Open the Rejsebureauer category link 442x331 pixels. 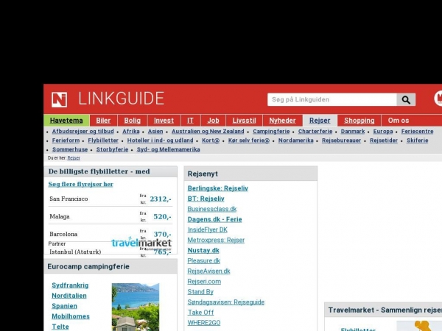341,140
